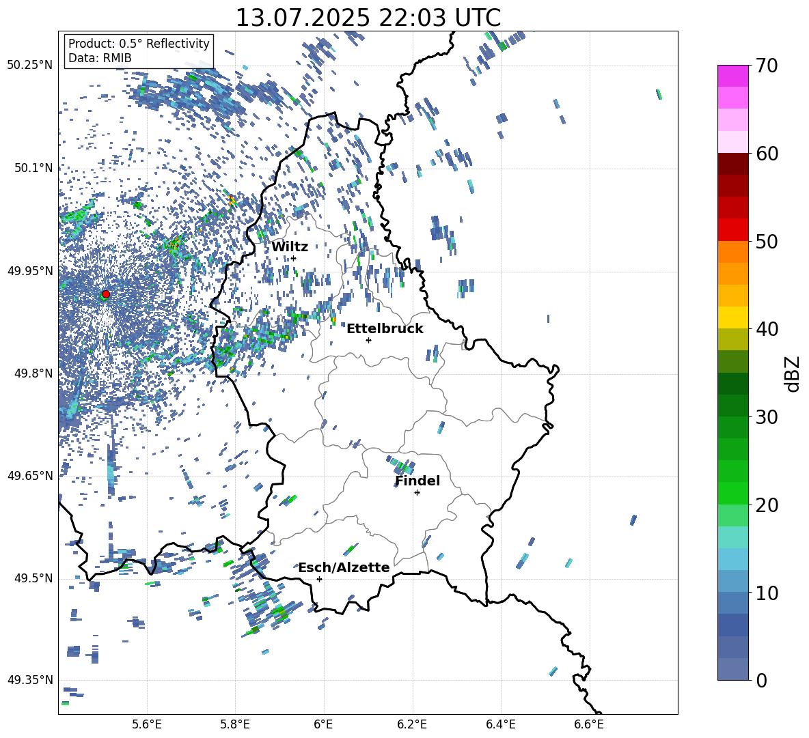The image size is (809, 738).
Task: Click the 6.2°E longitude label
Action: (x=412, y=724)
